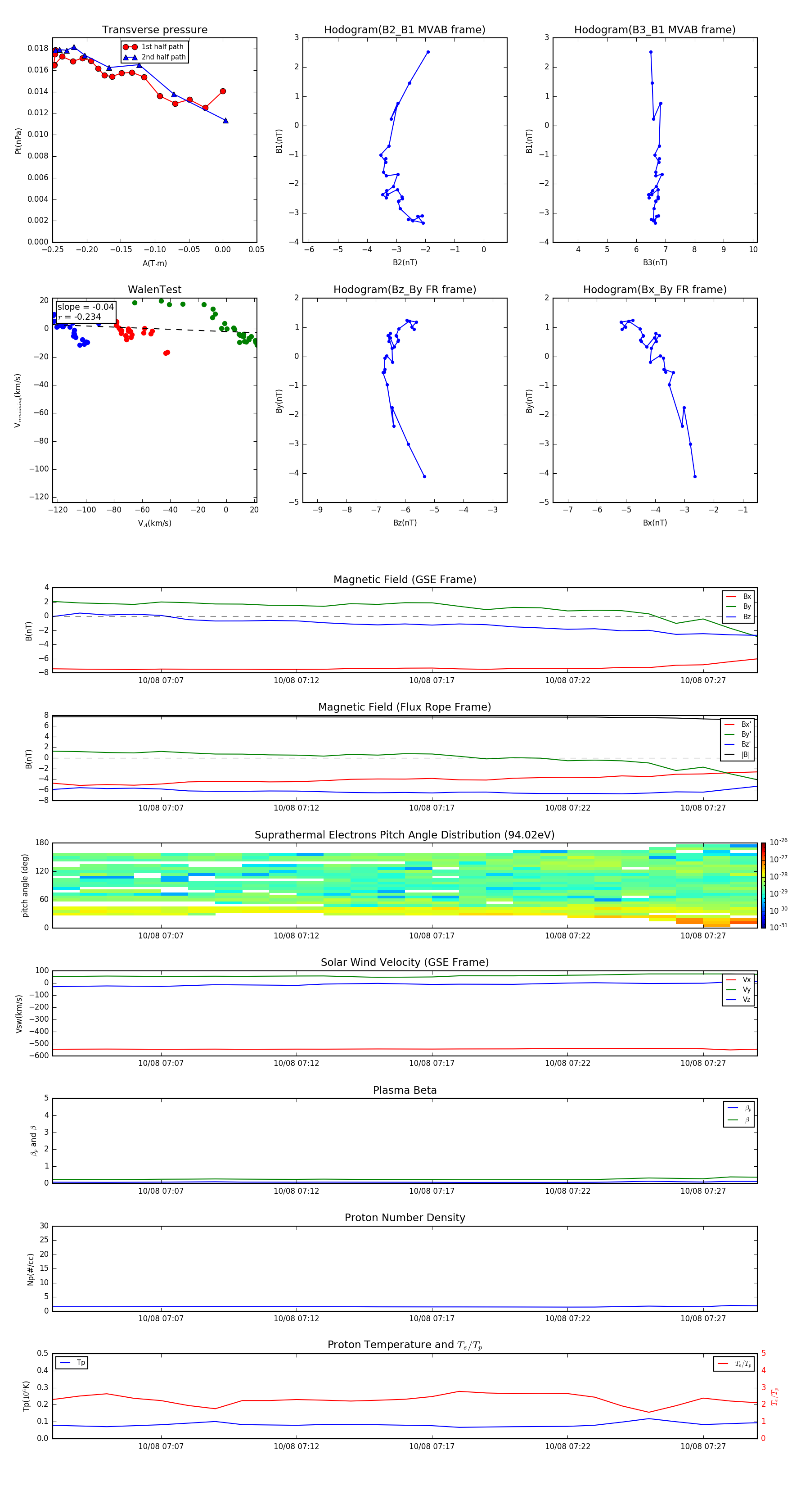
Task: Click the 'r = -0.234' annotation
Action: (80, 317)
